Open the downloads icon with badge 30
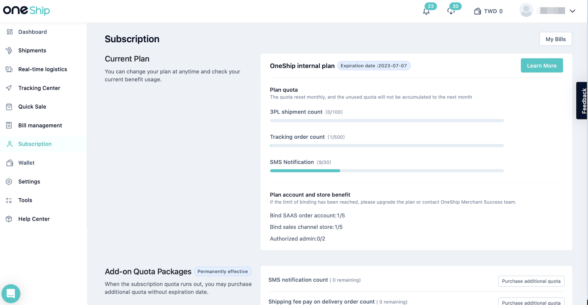The width and height of the screenshot is (588, 305). coord(451,11)
